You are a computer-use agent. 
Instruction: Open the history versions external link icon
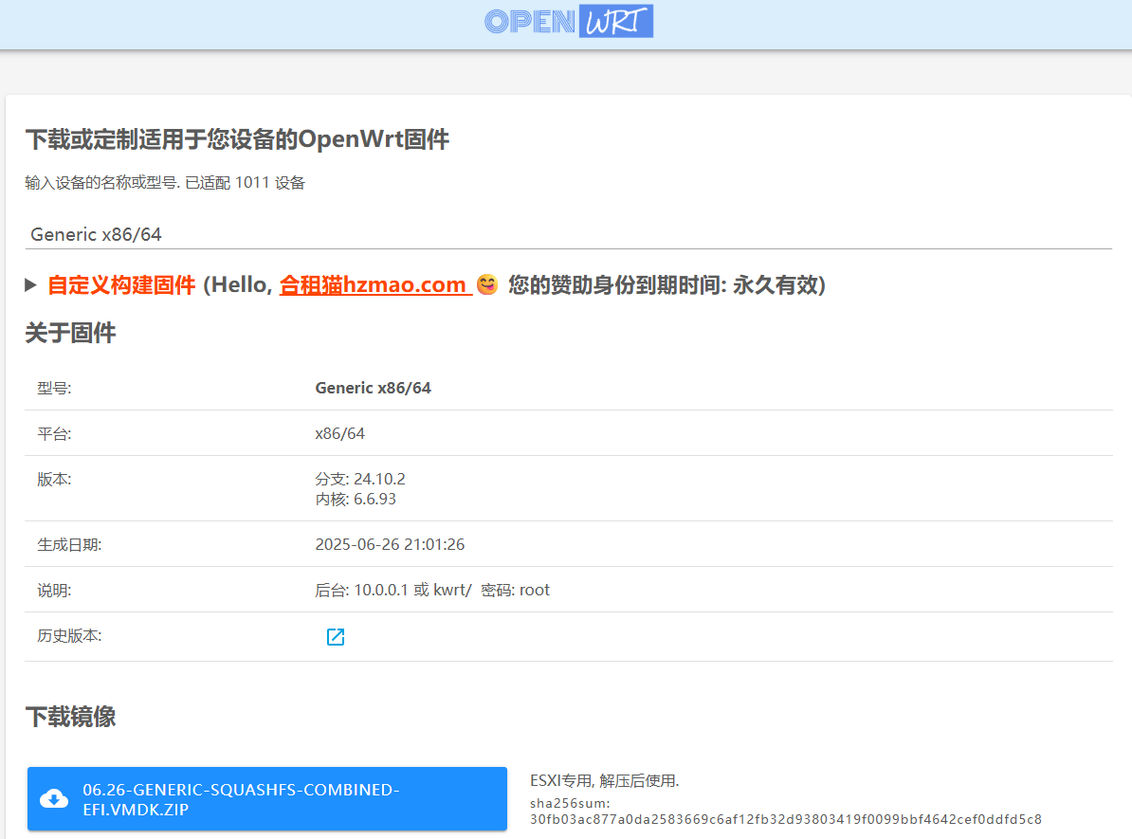[x=336, y=637]
